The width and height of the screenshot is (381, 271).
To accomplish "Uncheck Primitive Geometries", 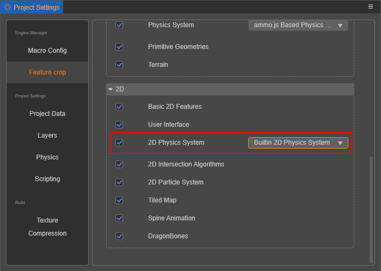I will 119,47.
